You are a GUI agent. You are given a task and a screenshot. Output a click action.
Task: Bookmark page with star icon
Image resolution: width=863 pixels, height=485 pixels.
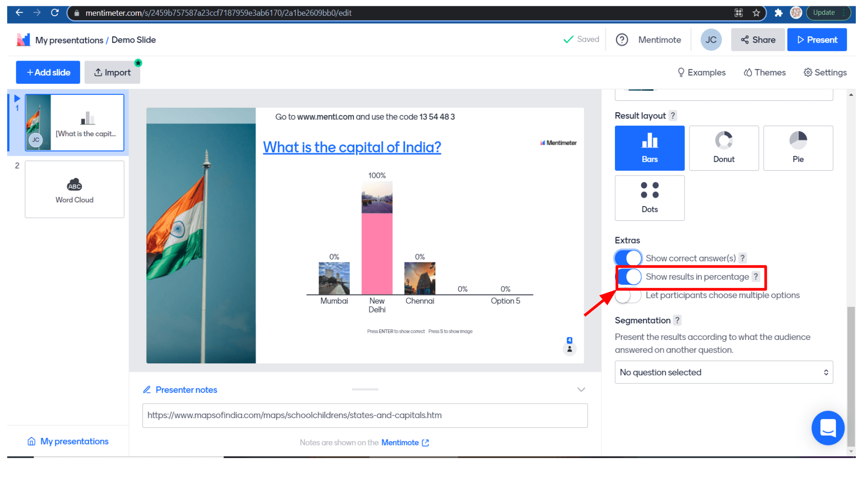756,13
